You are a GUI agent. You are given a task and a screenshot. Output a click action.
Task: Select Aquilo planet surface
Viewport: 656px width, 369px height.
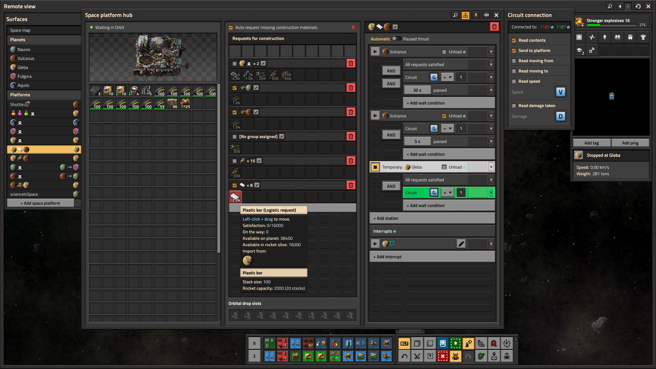click(x=44, y=85)
